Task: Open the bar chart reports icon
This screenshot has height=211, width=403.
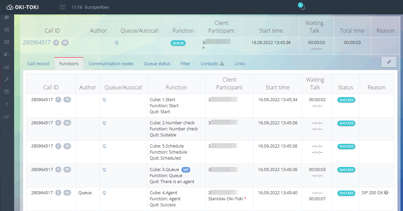Action: click(6, 67)
